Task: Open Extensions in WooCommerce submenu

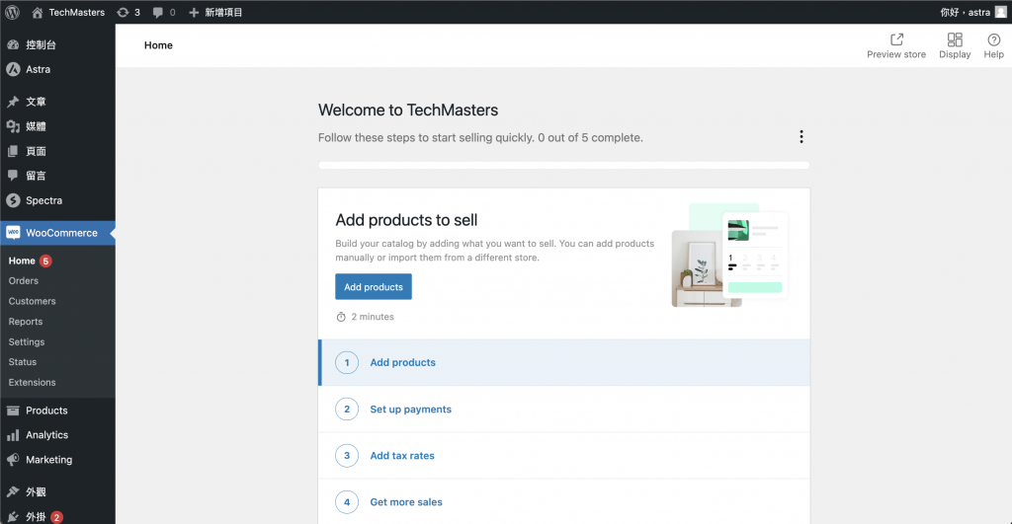Action: coord(33,382)
